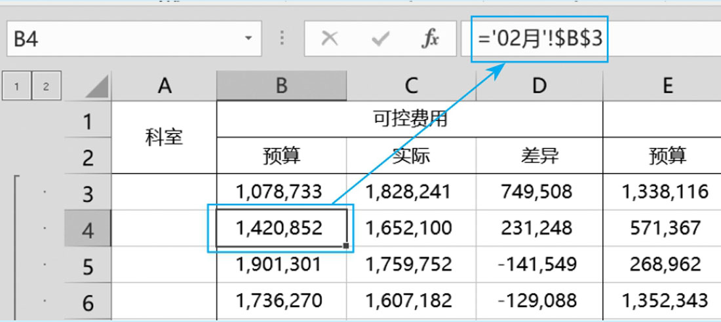This screenshot has width=721, height=322.
Task: Select the 科室 header cell
Action: pyautogui.click(x=164, y=137)
